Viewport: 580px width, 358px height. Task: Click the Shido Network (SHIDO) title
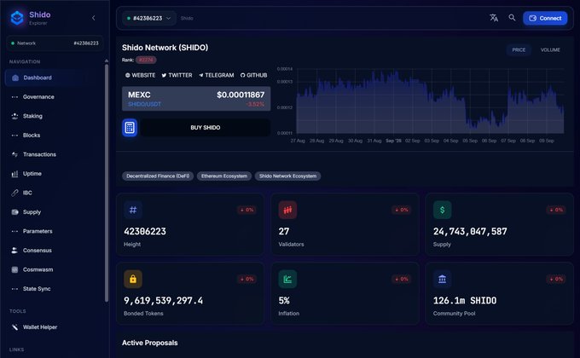tap(165, 48)
